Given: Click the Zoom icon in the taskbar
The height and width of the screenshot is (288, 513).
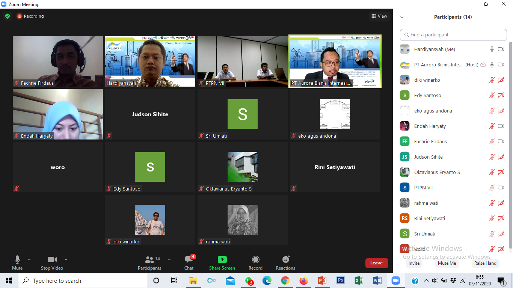Looking at the screenshot, I should (396, 280).
